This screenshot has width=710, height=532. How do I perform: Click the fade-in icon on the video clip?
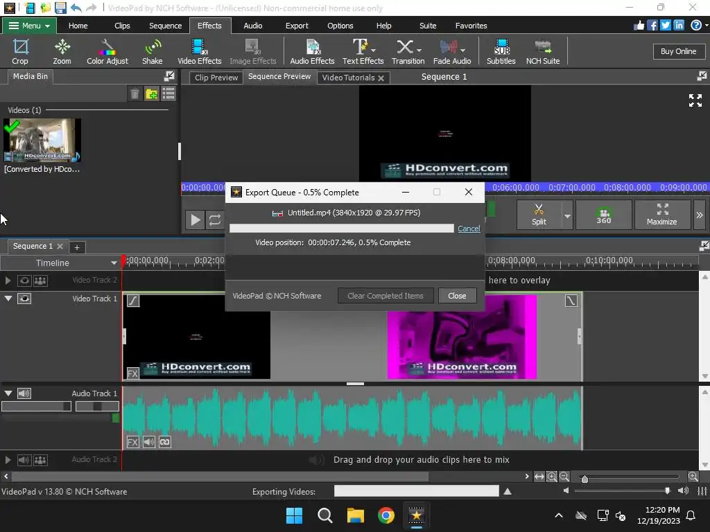[133, 301]
